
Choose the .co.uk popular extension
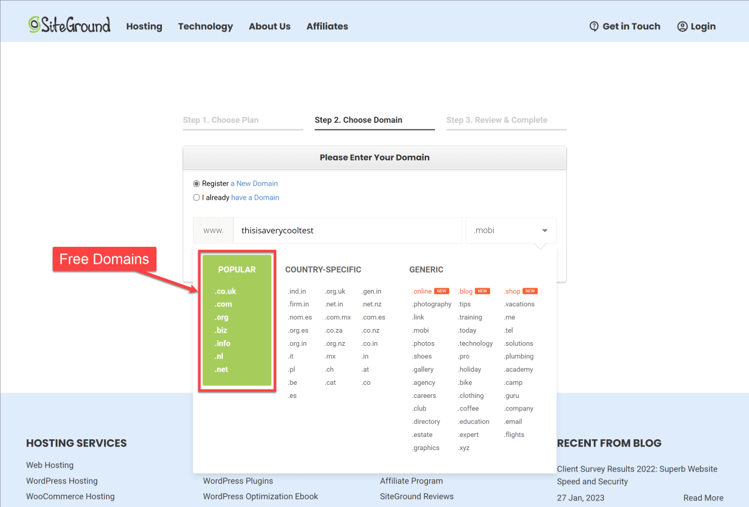[x=225, y=291]
